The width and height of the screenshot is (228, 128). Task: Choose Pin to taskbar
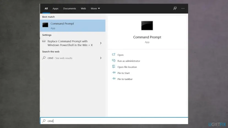pyautogui.click(x=125, y=79)
